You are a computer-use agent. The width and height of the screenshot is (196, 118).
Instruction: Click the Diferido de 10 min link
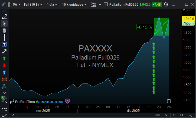click(x=51, y=102)
